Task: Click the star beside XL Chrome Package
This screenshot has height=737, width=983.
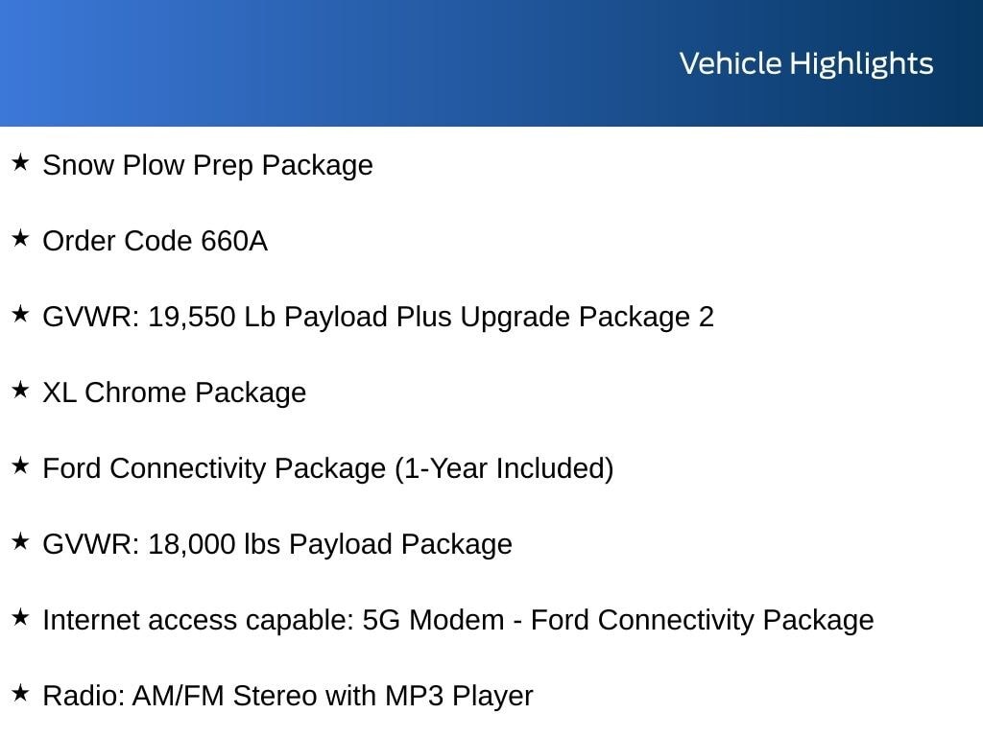Action: pos(20,390)
